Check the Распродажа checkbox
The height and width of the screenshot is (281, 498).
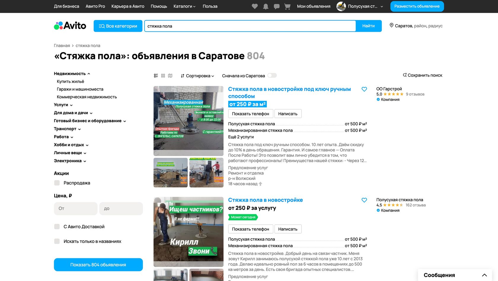57,183
